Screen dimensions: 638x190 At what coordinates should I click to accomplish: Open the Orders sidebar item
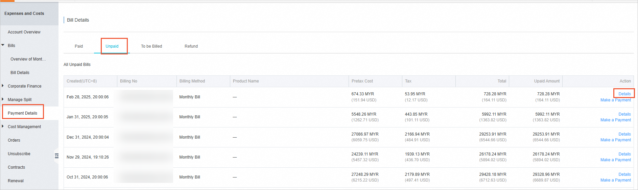coord(14,140)
